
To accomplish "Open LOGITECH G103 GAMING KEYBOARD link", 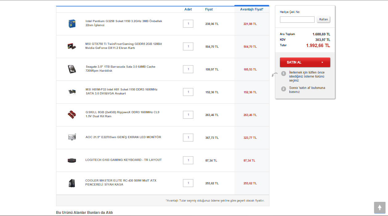I will 123,160.
